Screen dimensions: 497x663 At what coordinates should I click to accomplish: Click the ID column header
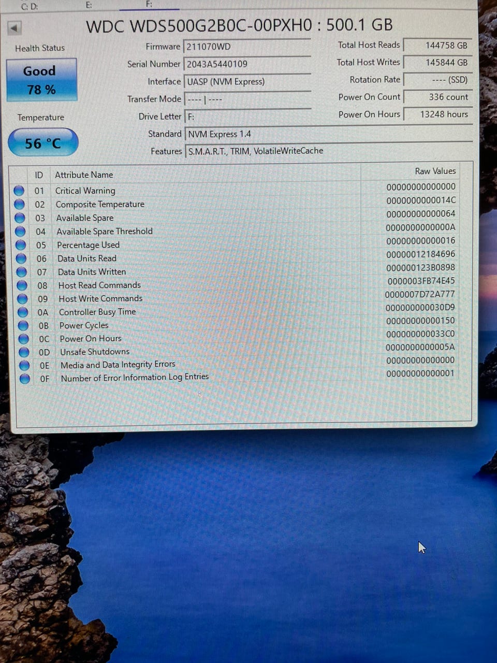(39, 175)
